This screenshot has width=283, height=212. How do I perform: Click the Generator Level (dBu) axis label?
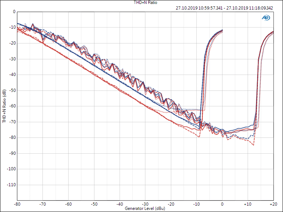pyautogui.click(x=145, y=208)
